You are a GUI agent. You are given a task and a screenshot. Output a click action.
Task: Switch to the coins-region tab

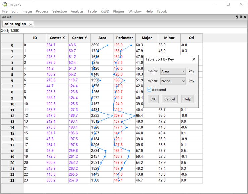click(x=15, y=24)
